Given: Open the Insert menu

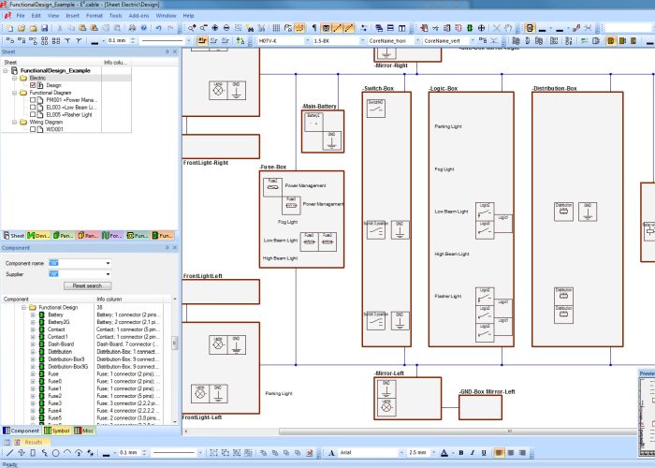Looking at the screenshot, I should [73, 16].
